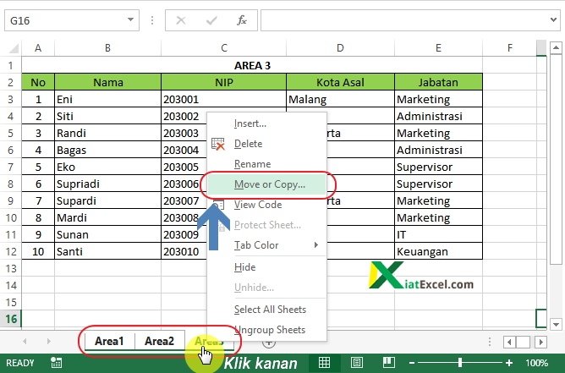Click the Select All corner triangle
This screenshot has width=565, height=373.
pos(12,49)
